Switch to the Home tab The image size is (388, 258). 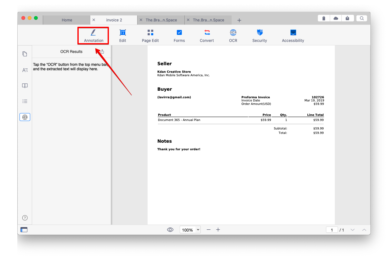(67, 20)
